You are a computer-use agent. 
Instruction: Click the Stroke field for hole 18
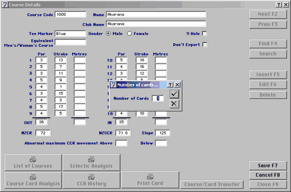click(x=142, y=113)
